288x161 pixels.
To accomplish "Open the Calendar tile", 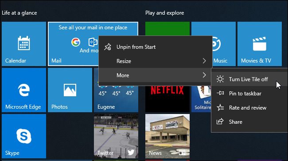I will point(24,44).
